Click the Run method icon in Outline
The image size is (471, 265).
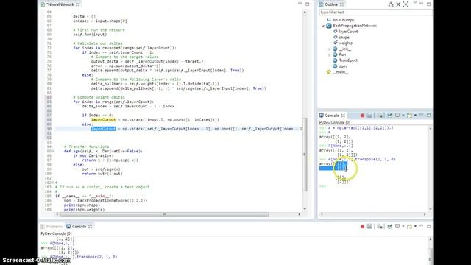click(335, 54)
